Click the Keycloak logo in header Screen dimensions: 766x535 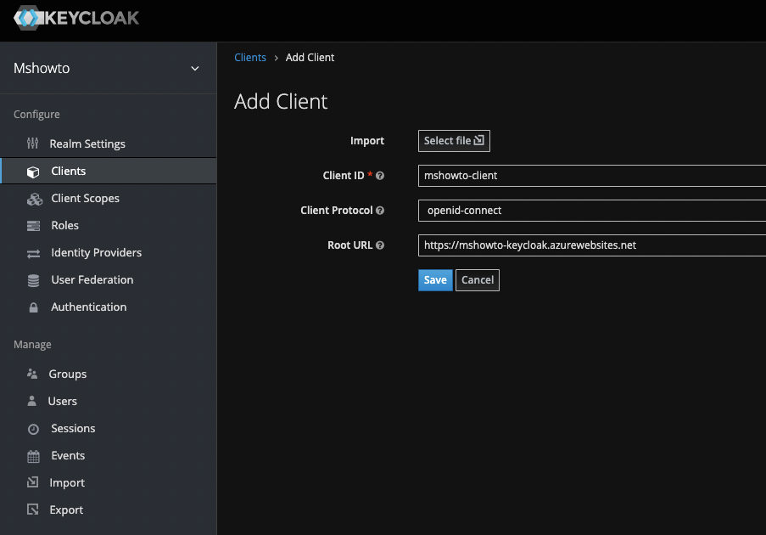click(76, 18)
